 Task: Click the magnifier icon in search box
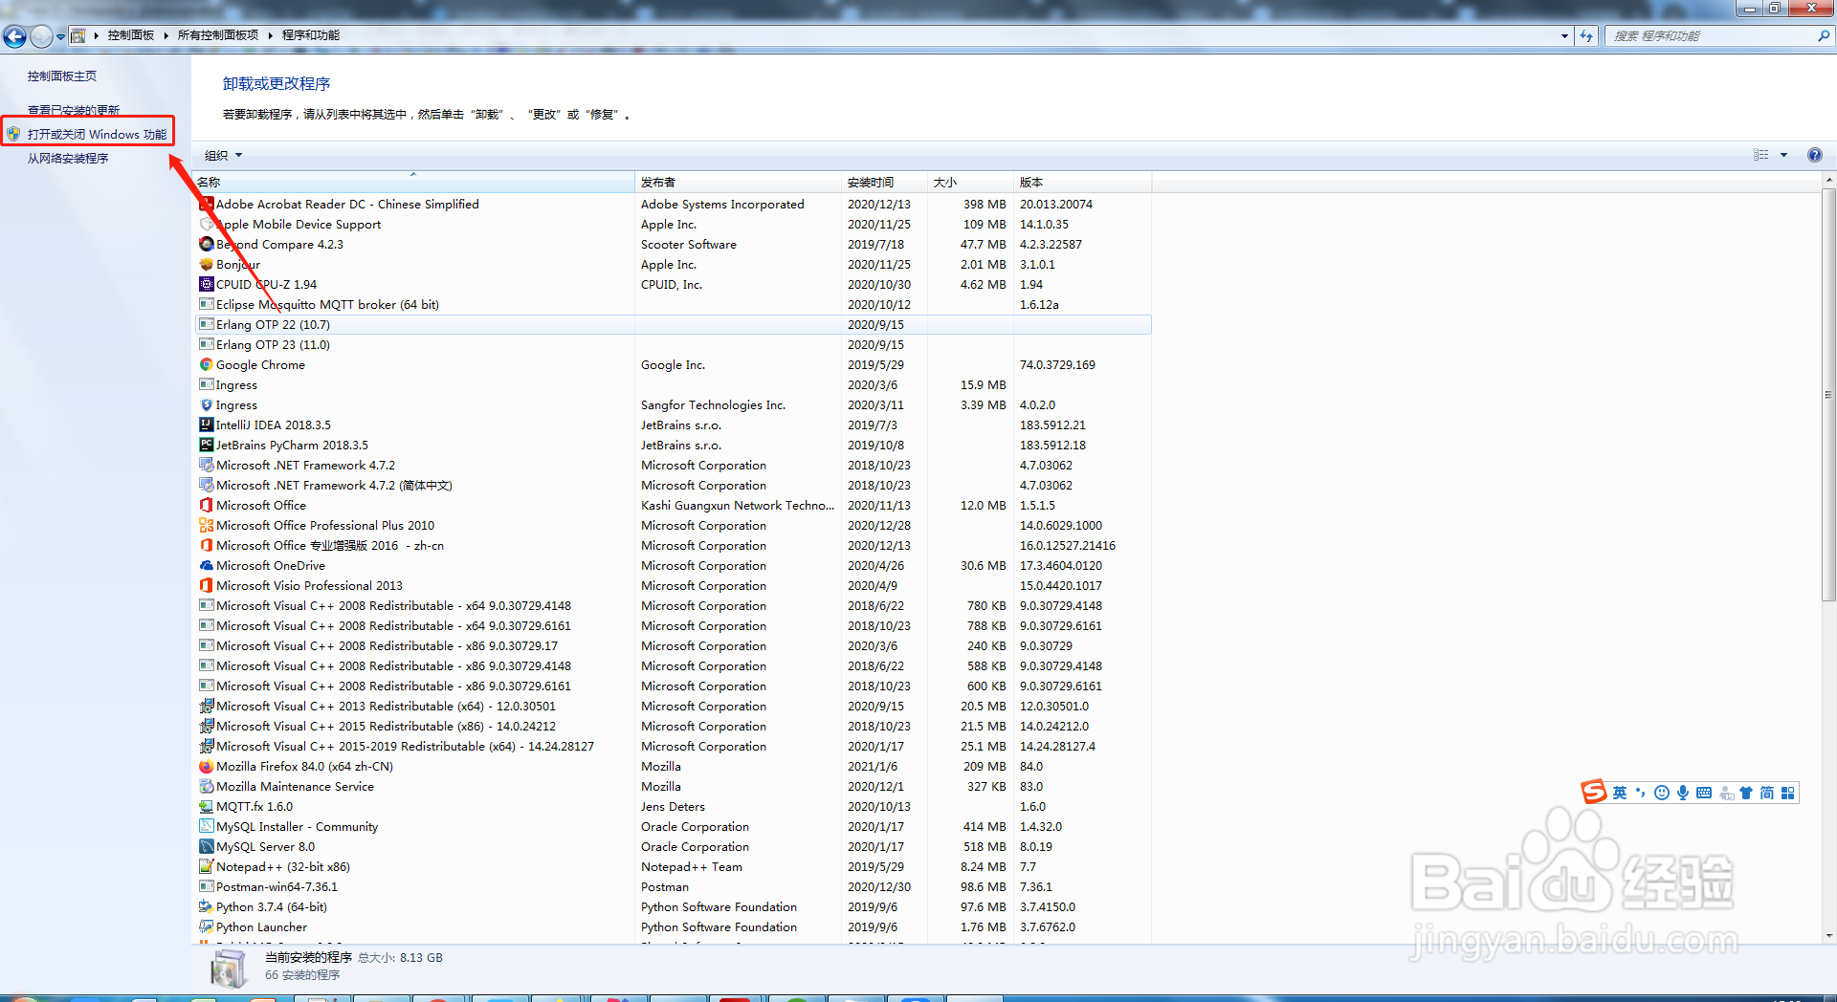point(1824,35)
